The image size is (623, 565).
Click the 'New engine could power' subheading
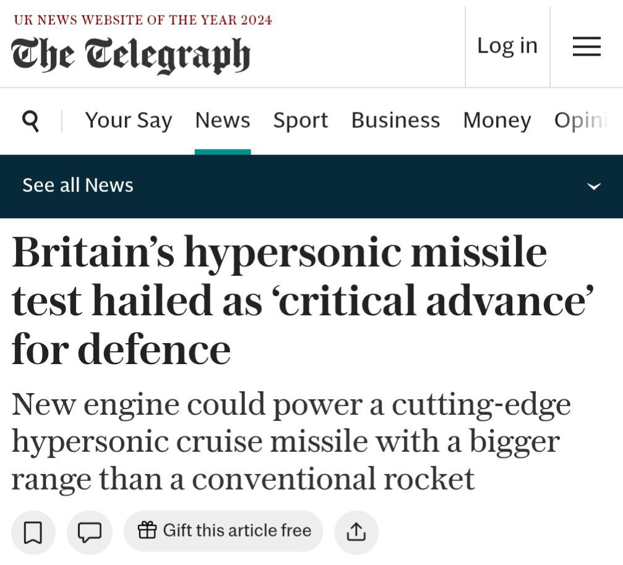[291, 441]
